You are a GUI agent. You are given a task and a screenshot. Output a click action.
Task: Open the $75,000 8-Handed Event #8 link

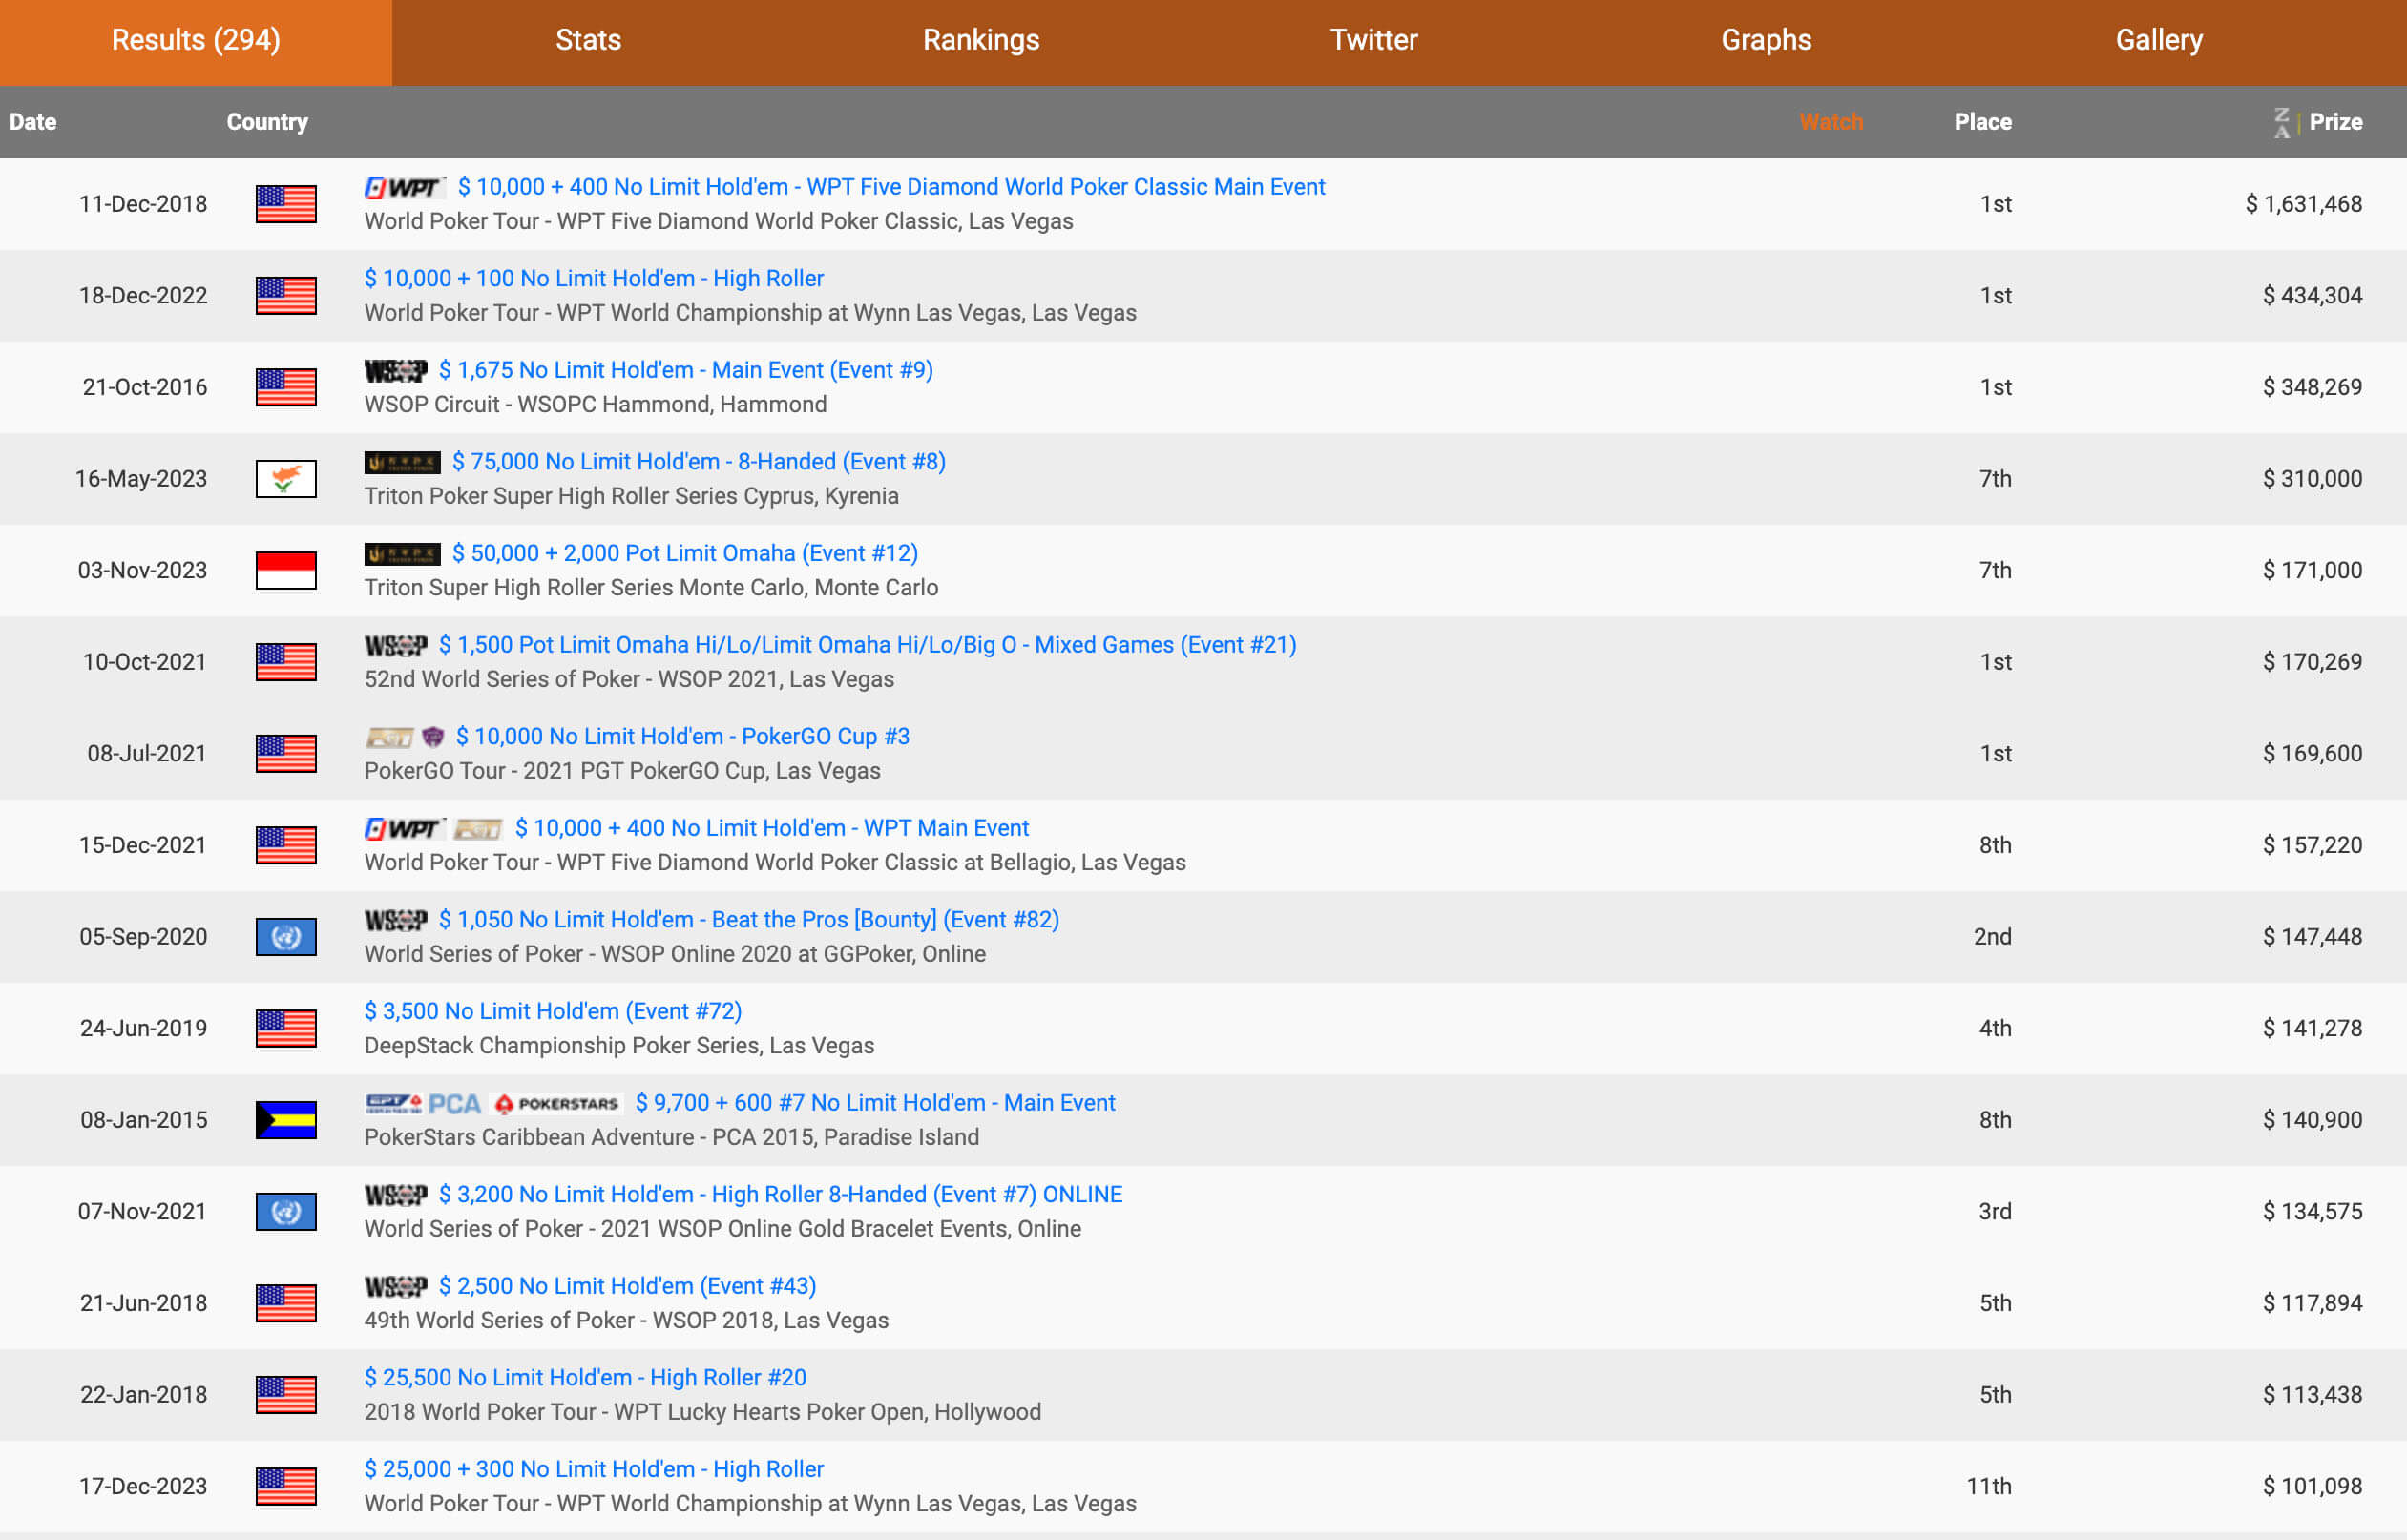698,462
